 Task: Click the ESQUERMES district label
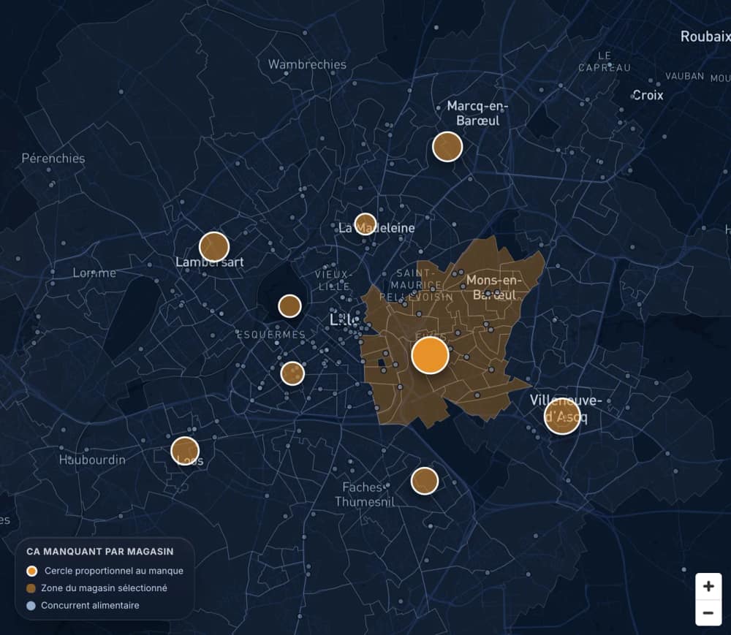pos(271,335)
